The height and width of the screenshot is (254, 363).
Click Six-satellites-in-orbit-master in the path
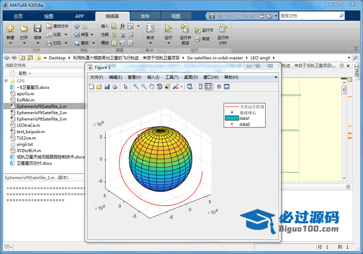(x=215, y=58)
